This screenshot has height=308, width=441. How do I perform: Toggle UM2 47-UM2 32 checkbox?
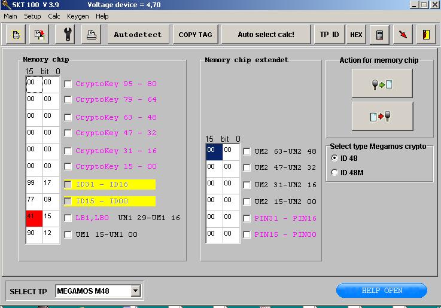247,168
